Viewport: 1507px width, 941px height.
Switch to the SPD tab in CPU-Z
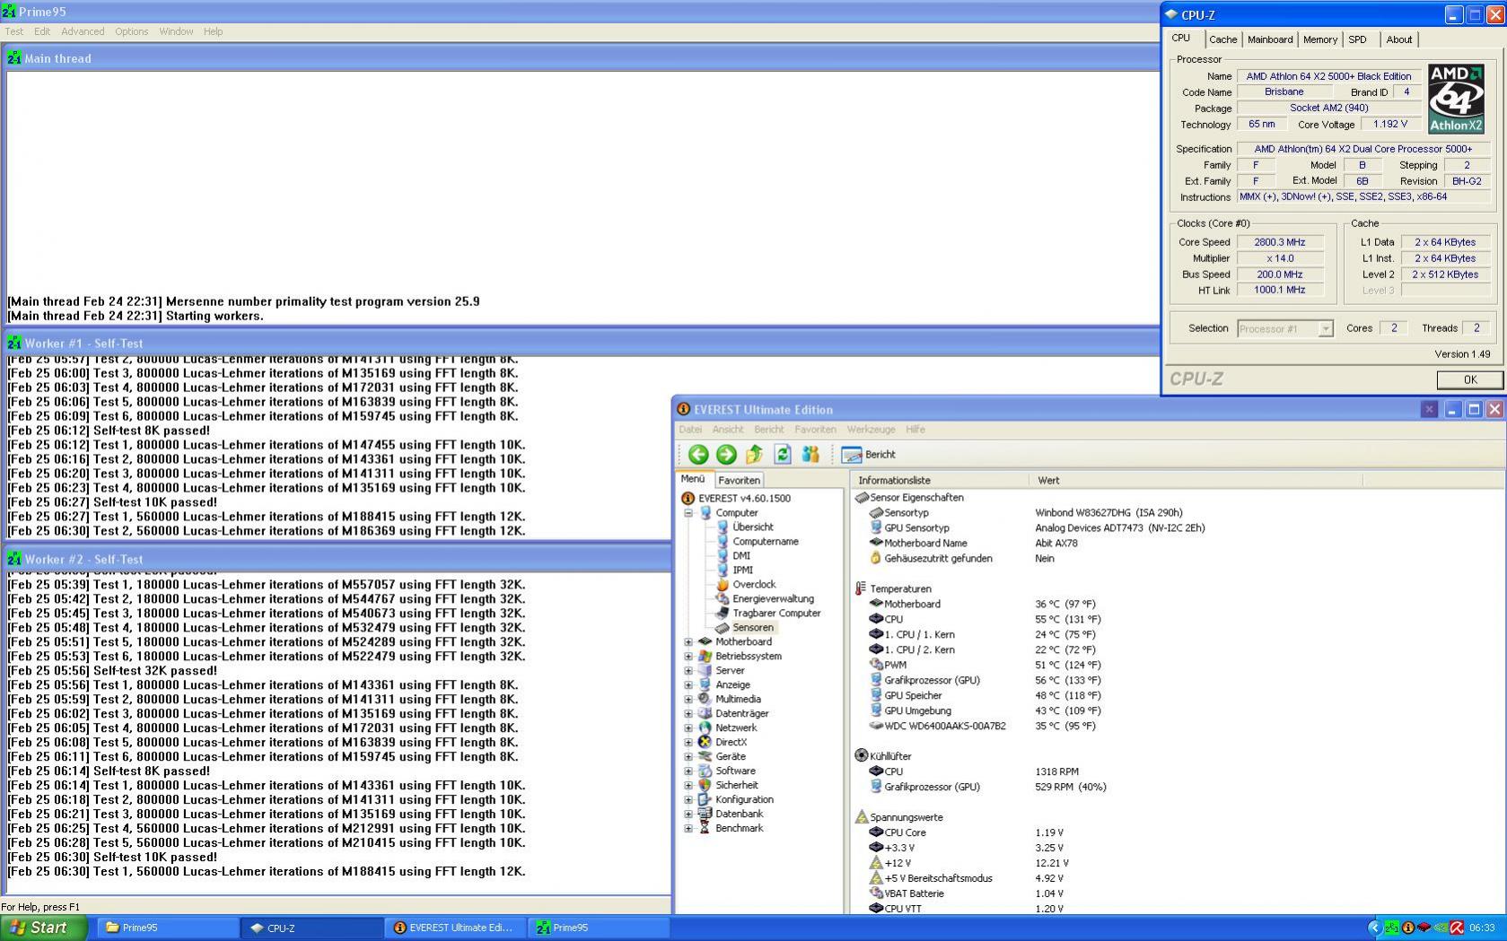click(x=1357, y=39)
